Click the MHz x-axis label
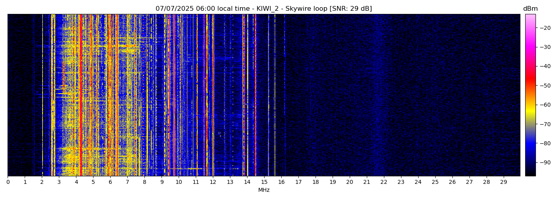The width and height of the screenshot is (557, 199). 264,190
